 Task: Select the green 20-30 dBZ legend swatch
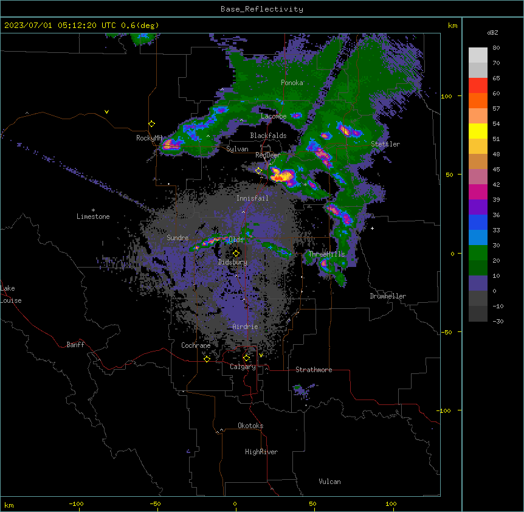[x=478, y=253]
